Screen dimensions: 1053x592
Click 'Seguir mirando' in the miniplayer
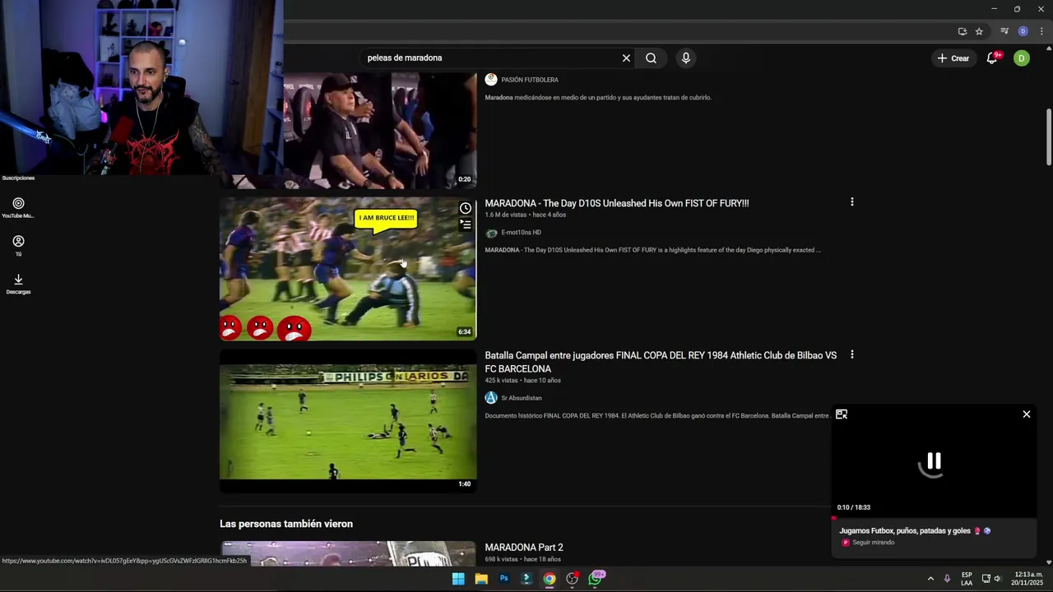pyautogui.click(x=873, y=543)
